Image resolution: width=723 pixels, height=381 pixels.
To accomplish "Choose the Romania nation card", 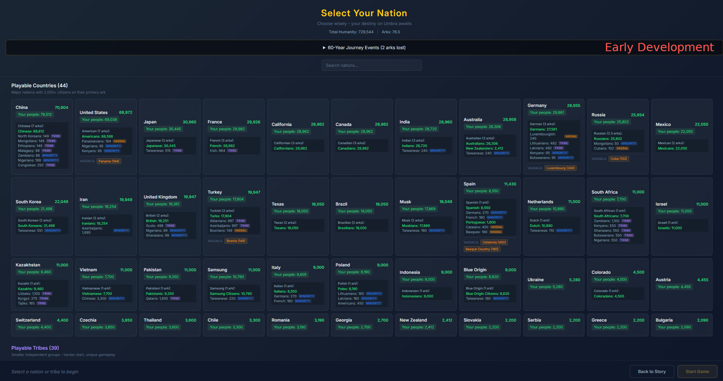I will pyautogui.click(x=298, y=325).
